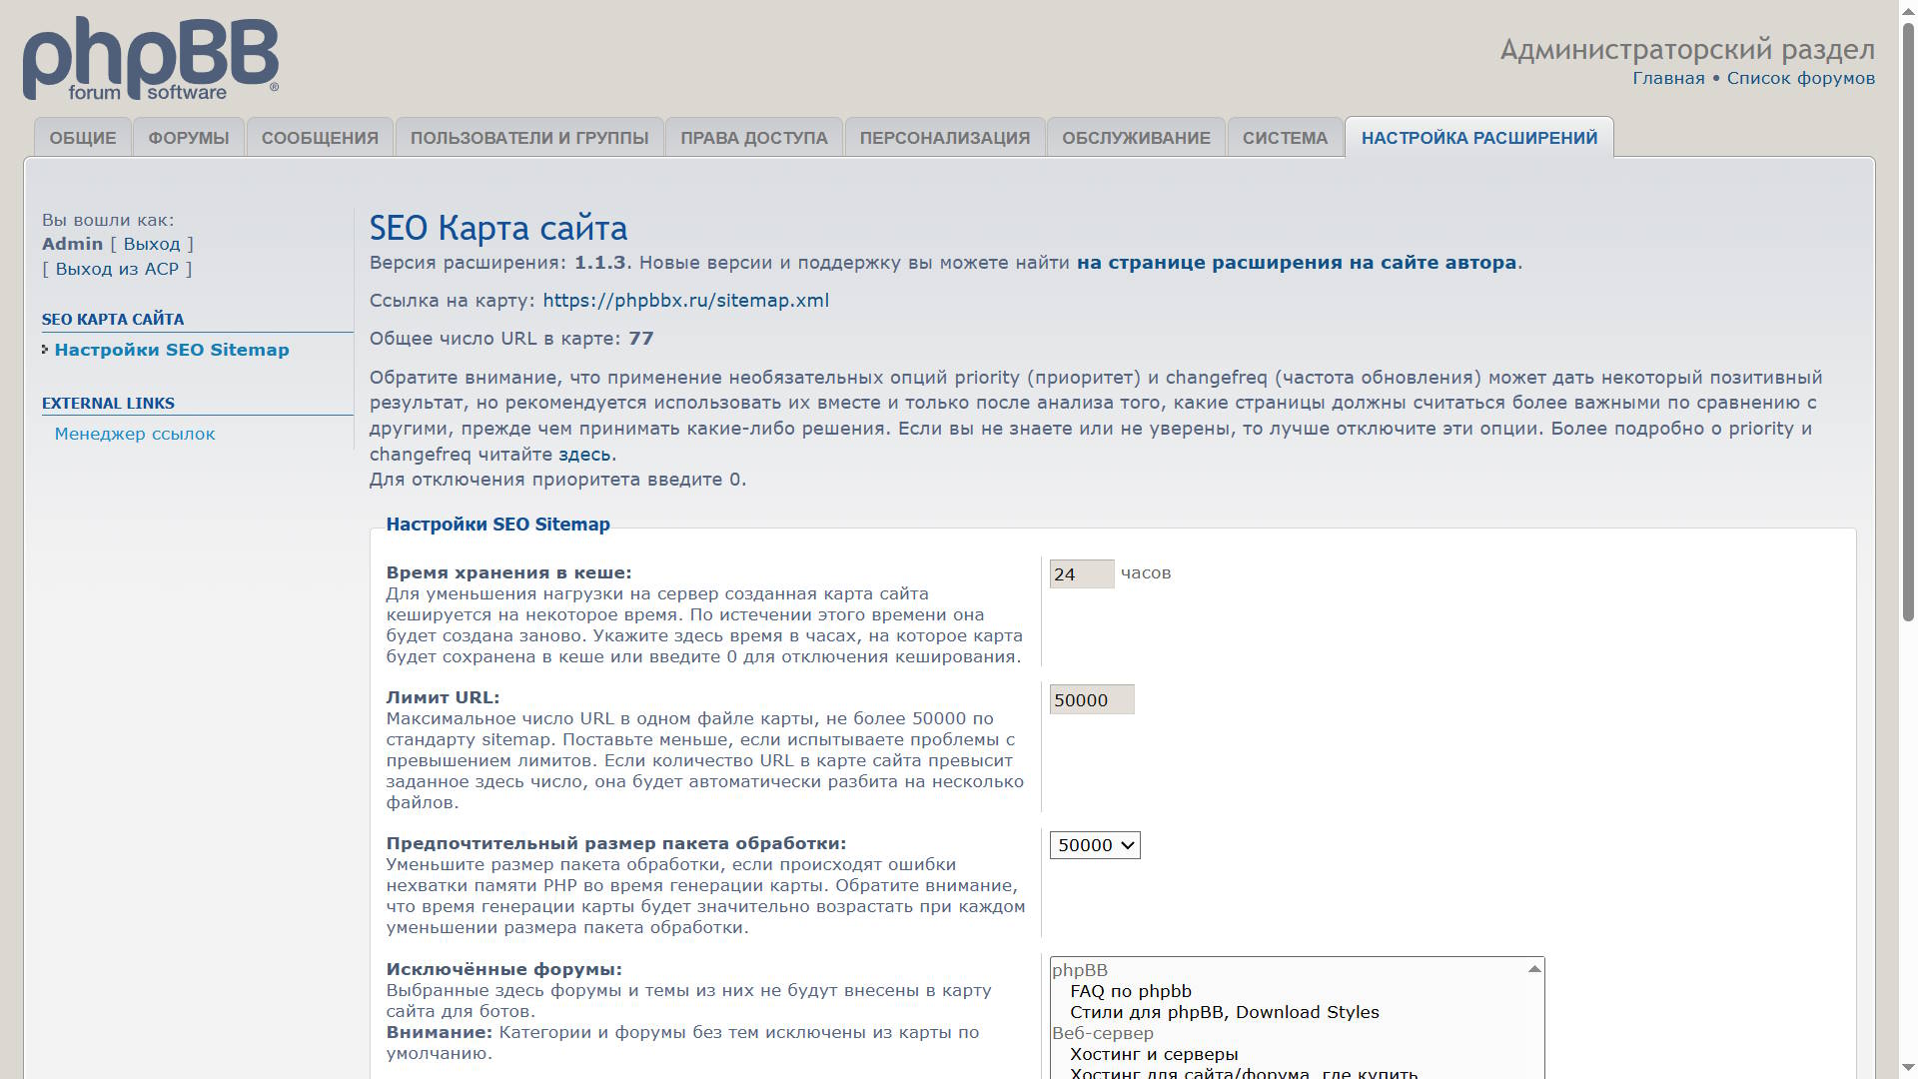Image resolution: width=1918 pixels, height=1079 pixels.
Task: Click the Настройки SEO Sitemap fieldset legend
Action: tap(497, 525)
